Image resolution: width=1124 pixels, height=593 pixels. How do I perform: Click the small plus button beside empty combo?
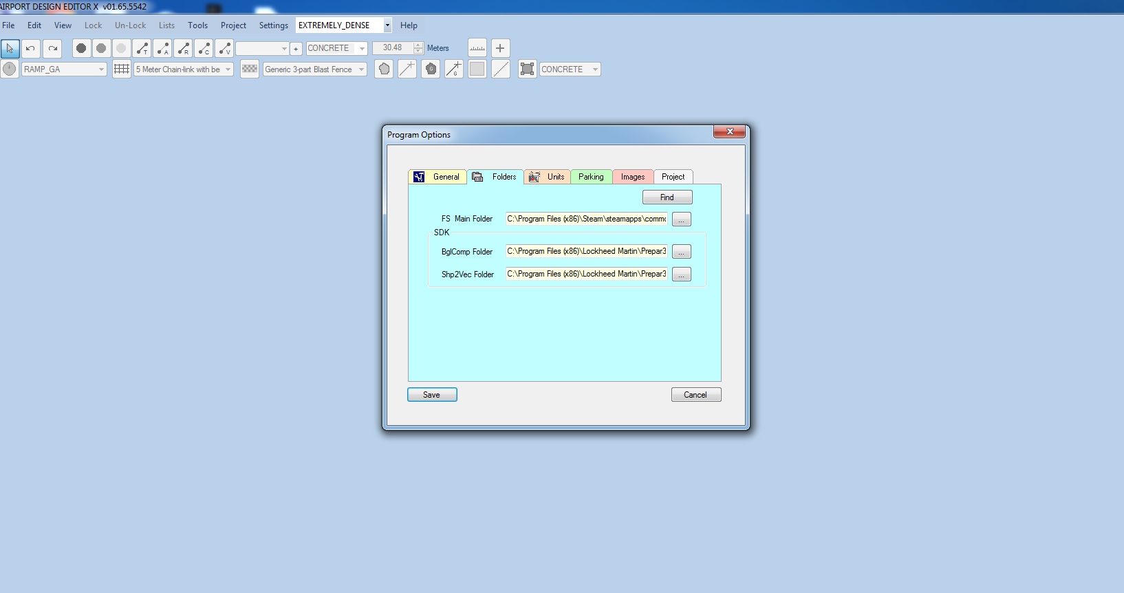click(x=296, y=48)
